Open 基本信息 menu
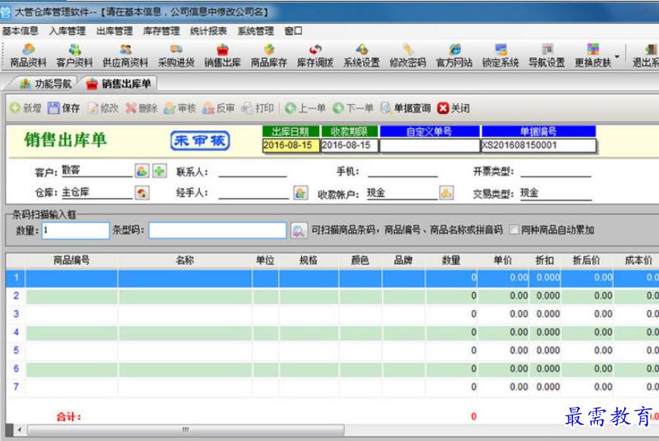The image size is (659, 441). [20, 31]
